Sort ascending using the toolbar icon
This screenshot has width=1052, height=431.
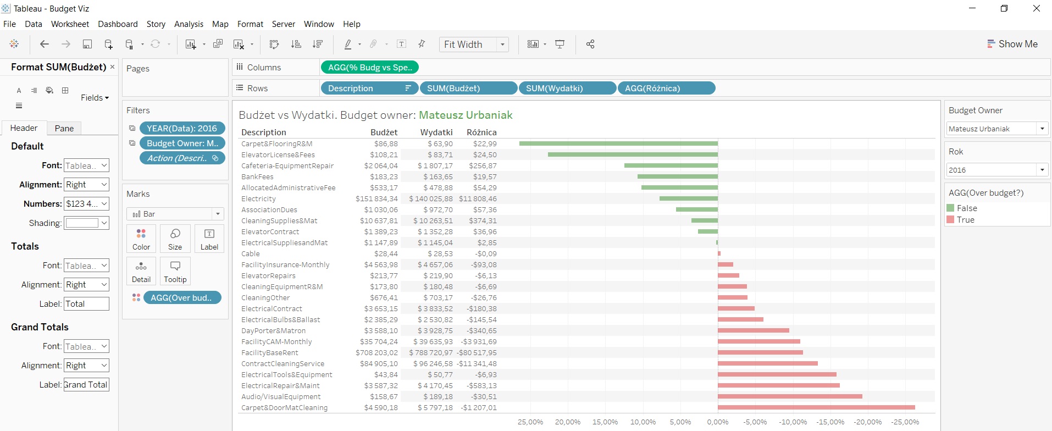(296, 45)
